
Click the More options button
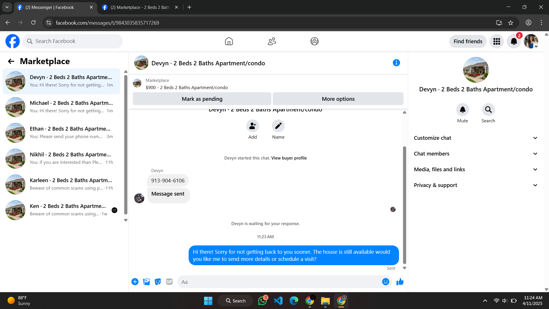(x=338, y=99)
